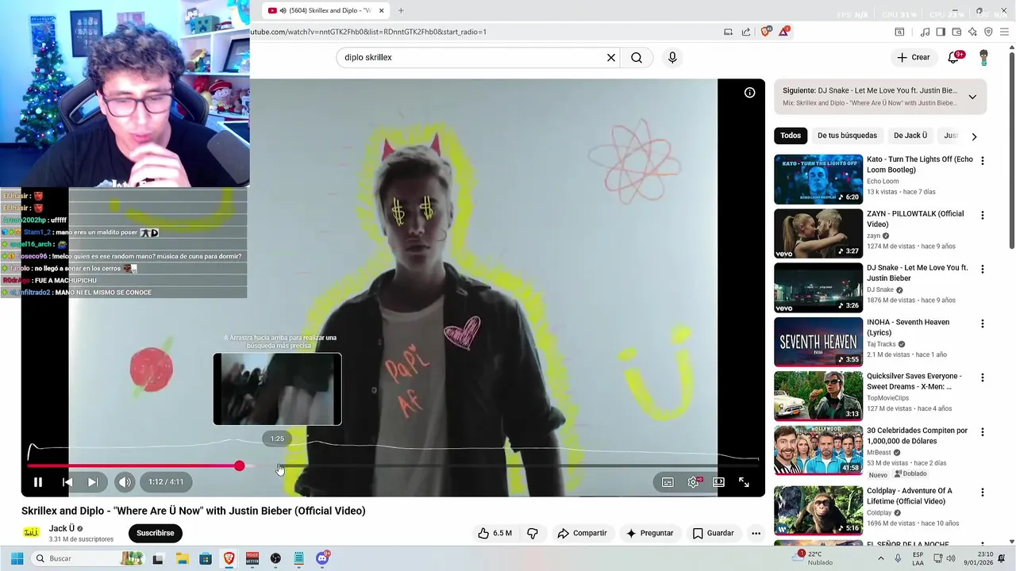This screenshot has height=571, width=1016.
Task: Open the Windows Start menu
Action: 17,558
